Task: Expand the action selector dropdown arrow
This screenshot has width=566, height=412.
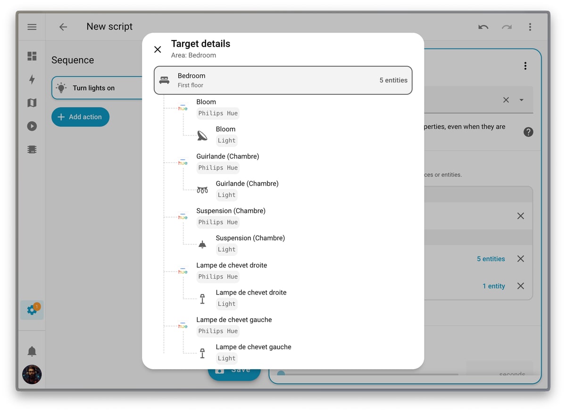Action: point(521,100)
